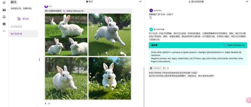Click the 提示词优化器 panel title
This screenshot has width=251, height=107.
(196, 2)
